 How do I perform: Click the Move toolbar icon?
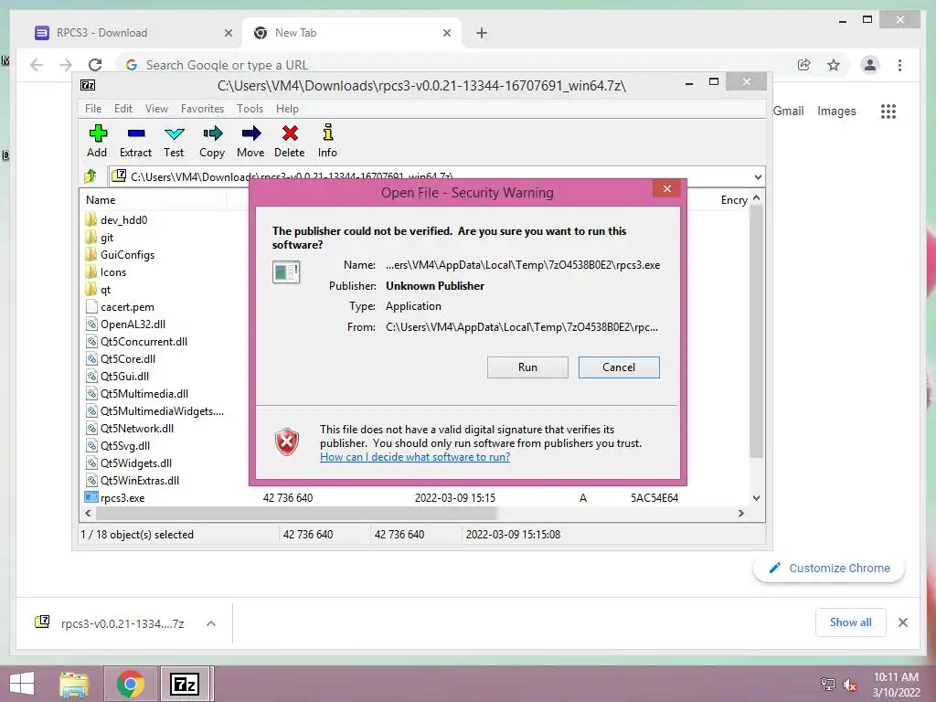click(250, 141)
